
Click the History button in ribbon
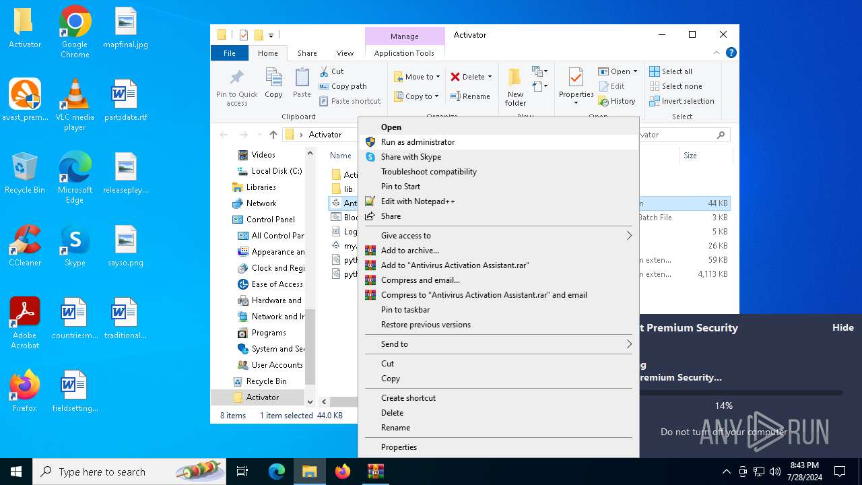coord(617,101)
